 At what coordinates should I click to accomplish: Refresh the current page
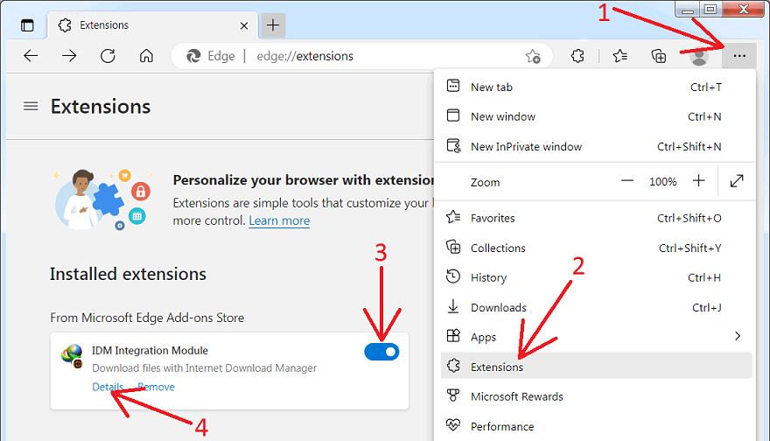click(108, 56)
